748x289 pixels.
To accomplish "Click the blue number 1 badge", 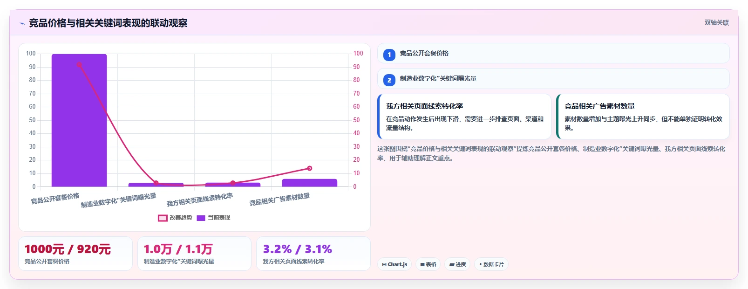I will click(389, 55).
